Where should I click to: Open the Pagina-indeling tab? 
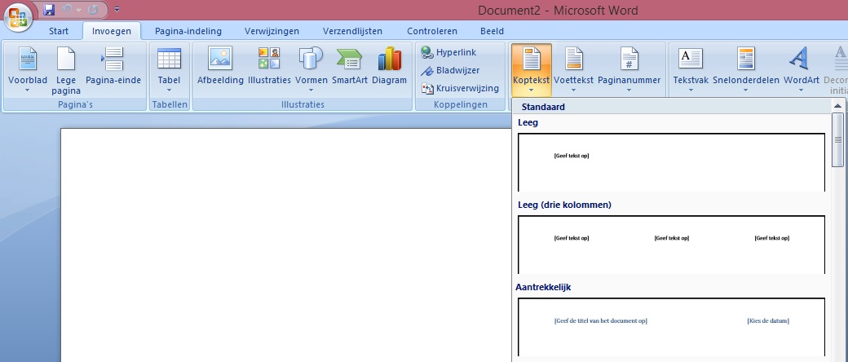tap(188, 31)
